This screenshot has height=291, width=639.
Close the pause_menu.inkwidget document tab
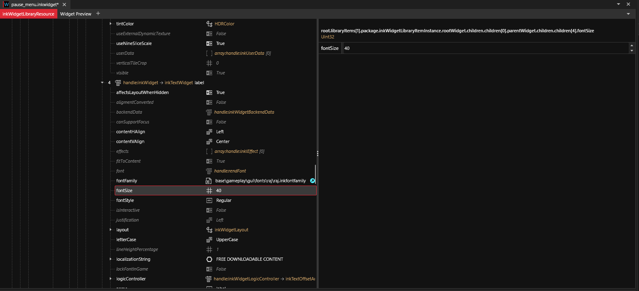tap(64, 4)
